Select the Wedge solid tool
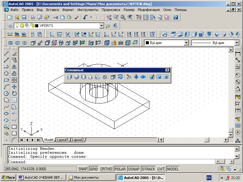Viewport: 243px width, 182px height. 97,77
